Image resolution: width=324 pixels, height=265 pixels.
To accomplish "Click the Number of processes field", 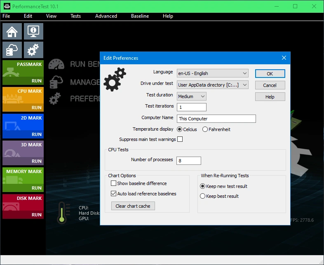I will pos(189,161).
